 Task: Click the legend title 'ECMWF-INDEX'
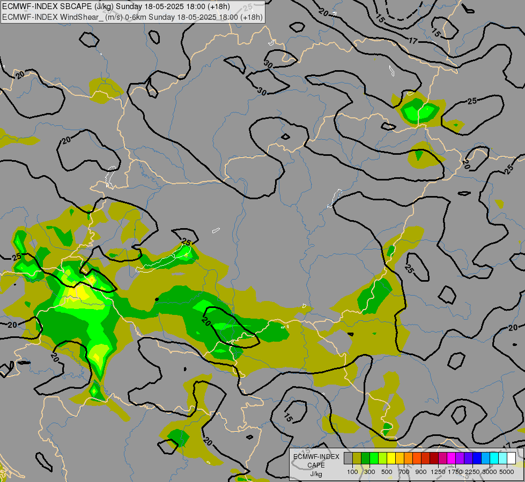click(316, 457)
